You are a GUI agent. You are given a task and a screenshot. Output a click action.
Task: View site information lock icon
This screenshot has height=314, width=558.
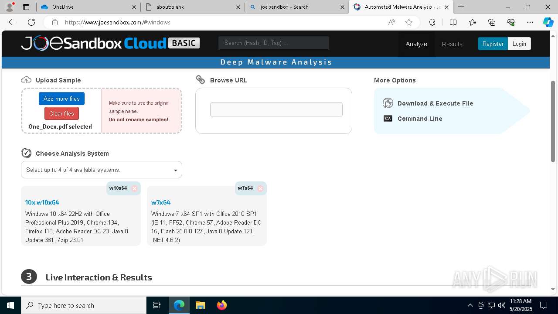click(x=54, y=22)
